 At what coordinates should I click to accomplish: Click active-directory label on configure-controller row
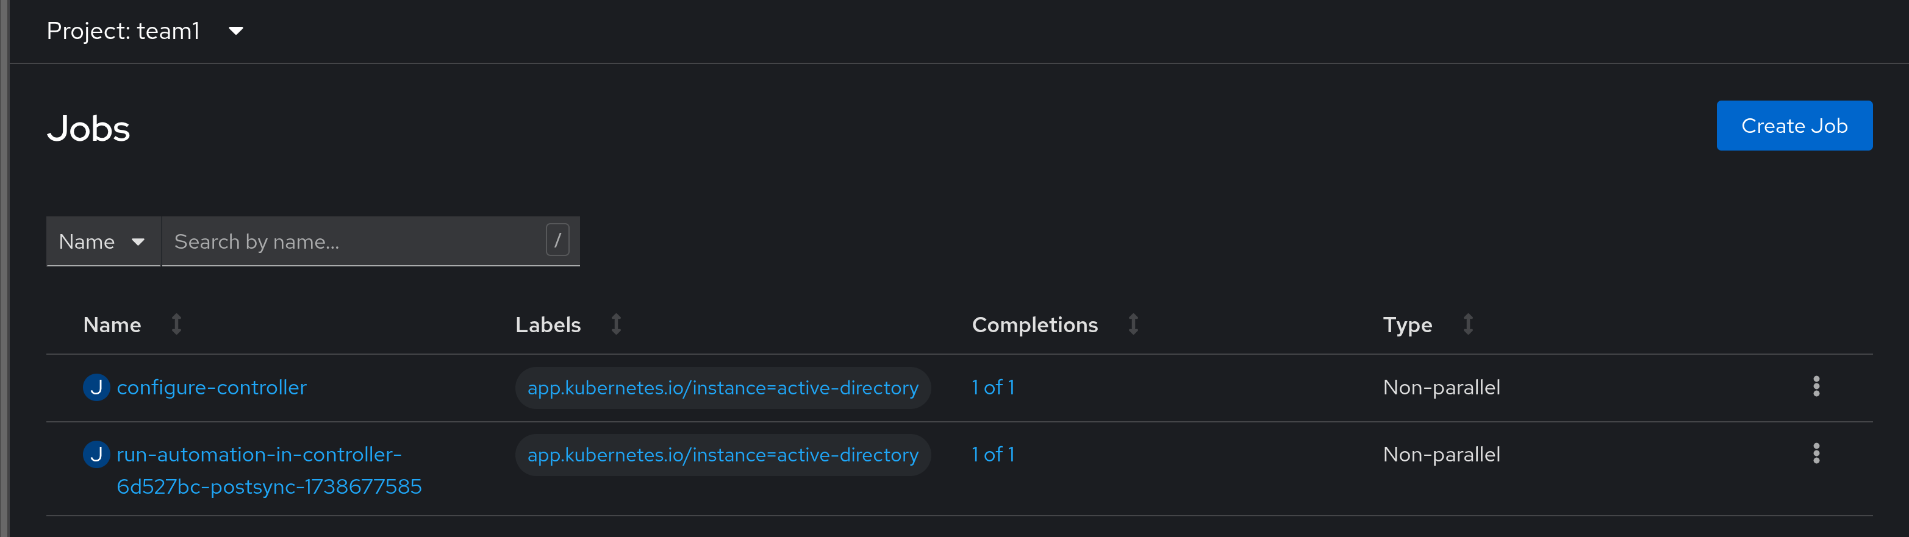click(x=723, y=388)
